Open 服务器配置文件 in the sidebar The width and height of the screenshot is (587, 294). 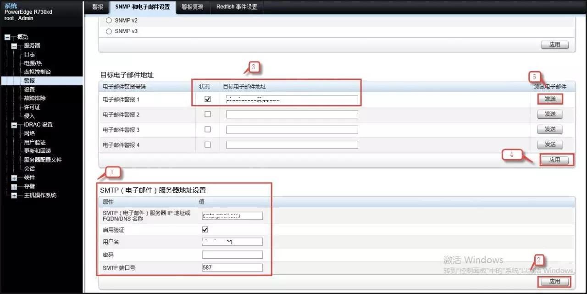coord(43,160)
